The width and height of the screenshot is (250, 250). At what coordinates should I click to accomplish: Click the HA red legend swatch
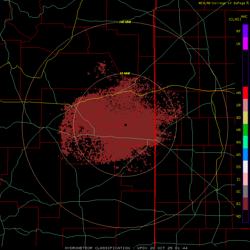pos(245,93)
